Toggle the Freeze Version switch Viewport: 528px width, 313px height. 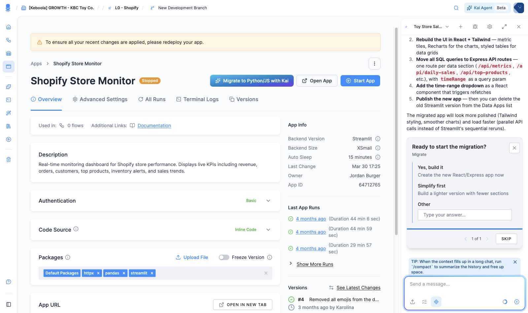(x=224, y=257)
